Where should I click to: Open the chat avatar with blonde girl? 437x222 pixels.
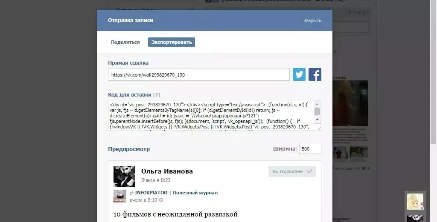pos(415,202)
